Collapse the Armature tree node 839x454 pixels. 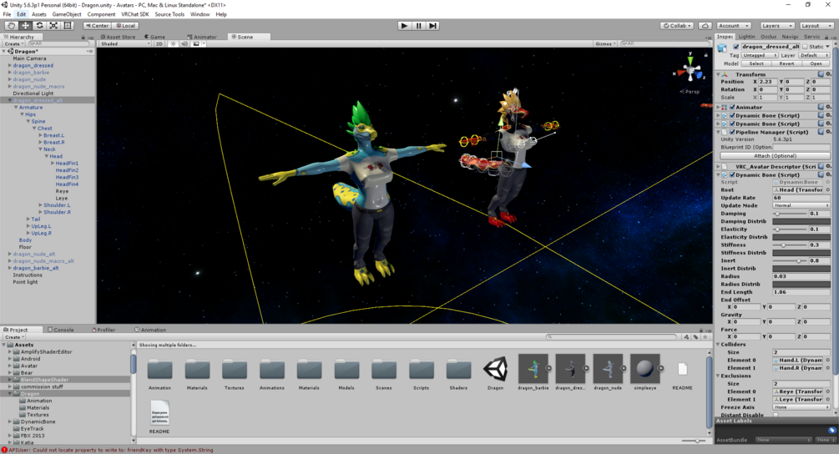click(x=16, y=108)
